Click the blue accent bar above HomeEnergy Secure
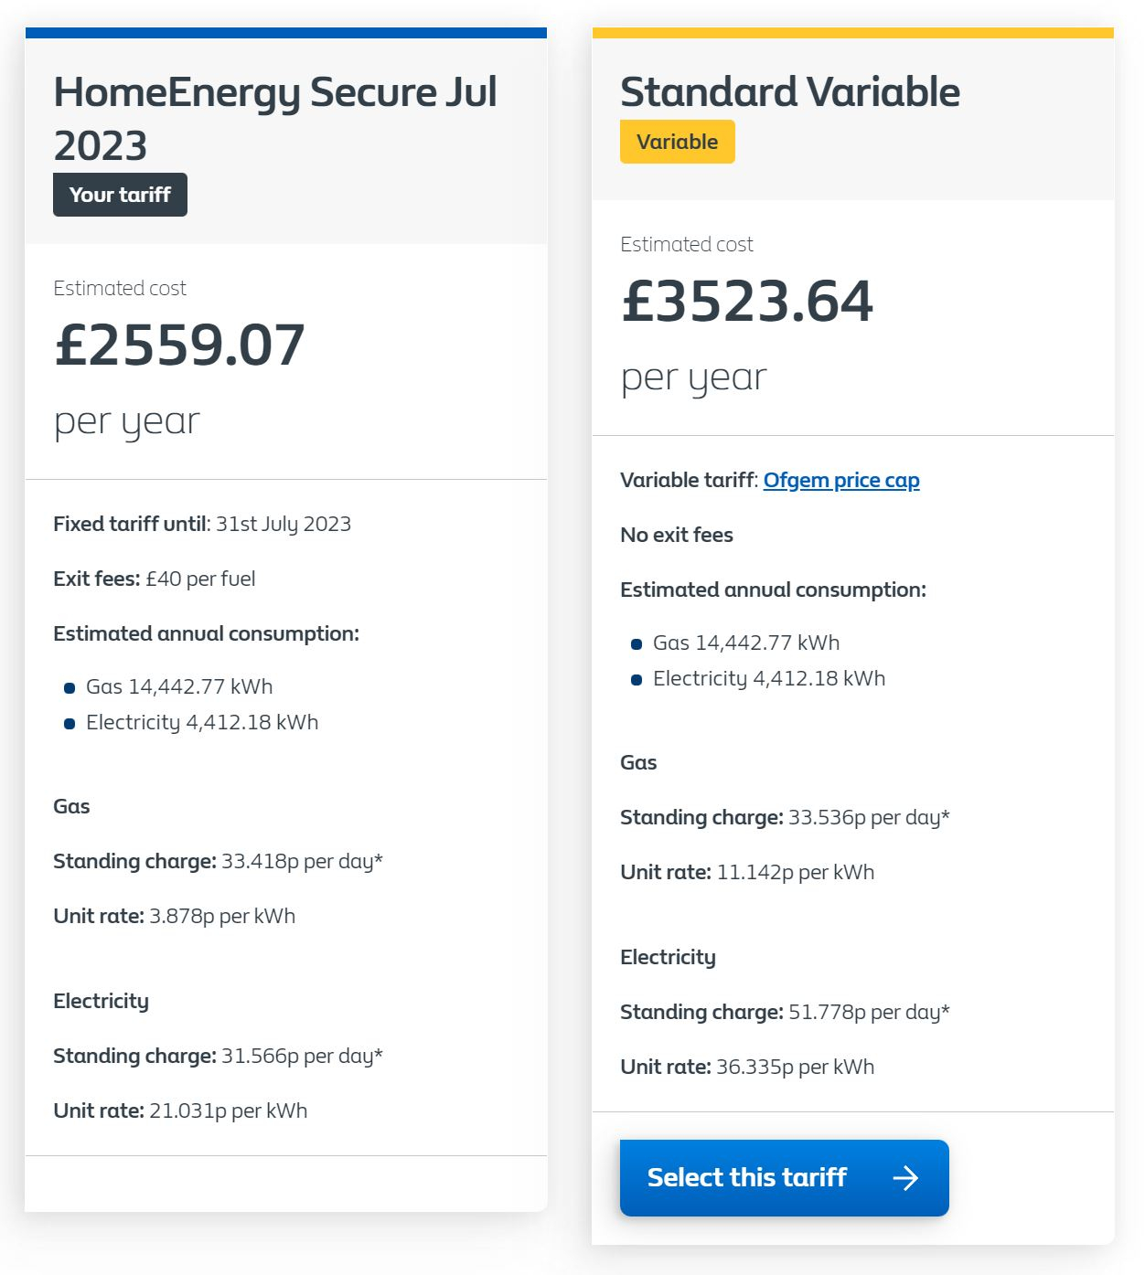The width and height of the screenshot is (1145, 1275). (286, 32)
